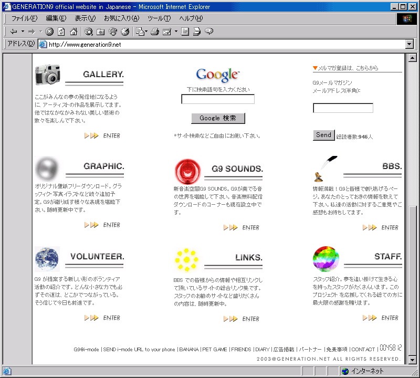This screenshot has height=378, width=420.
Task: Click the yellow dots LINKS icon
Action: coord(186,259)
